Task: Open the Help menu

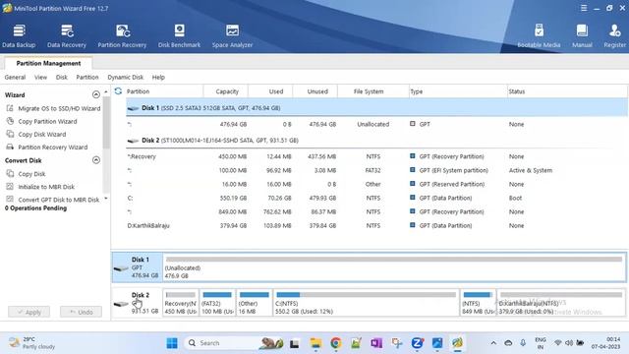Action: 158,77
